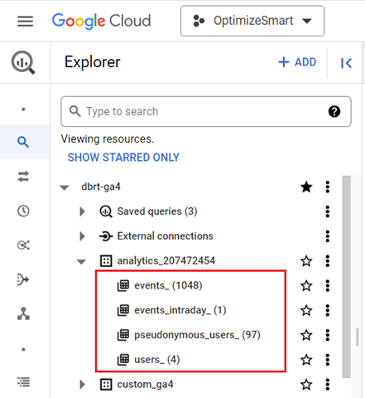Open events_intraday_ more actions menu
Image resolution: width=365 pixels, height=398 pixels.
(x=328, y=310)
